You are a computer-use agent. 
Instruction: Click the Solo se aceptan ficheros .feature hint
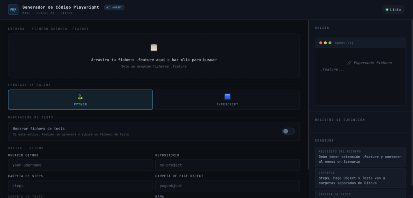(x=154, y=66)
